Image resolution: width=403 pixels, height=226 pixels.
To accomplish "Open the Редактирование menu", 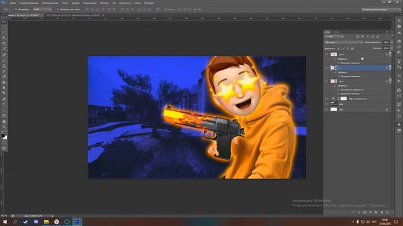I will 29,3.
